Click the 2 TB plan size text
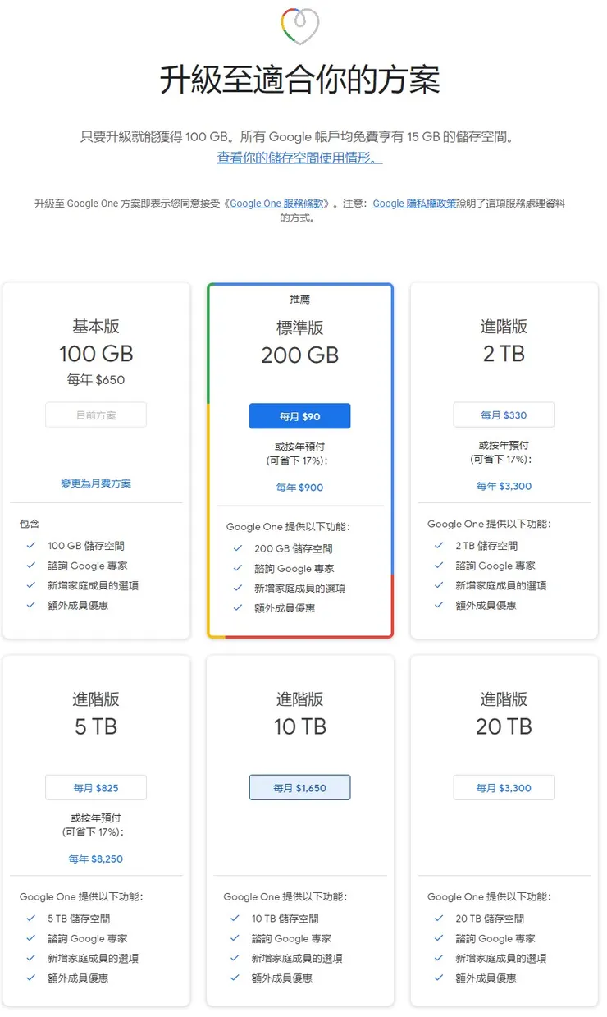 (504, 354)
